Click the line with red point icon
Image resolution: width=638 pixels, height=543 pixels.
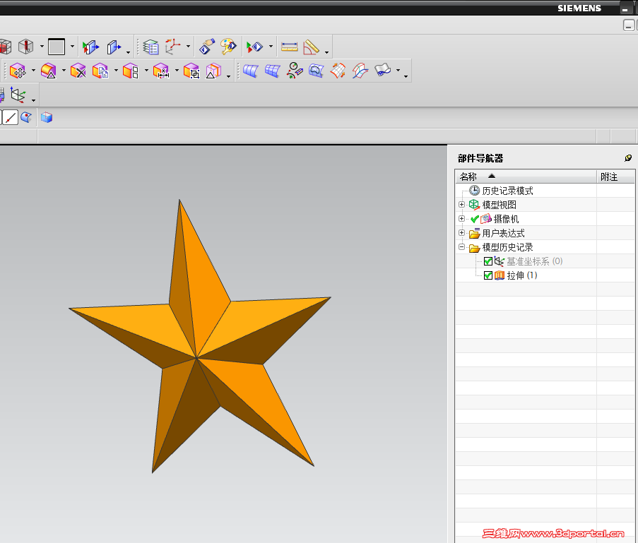pyautogui.click(x=10, y=117)
